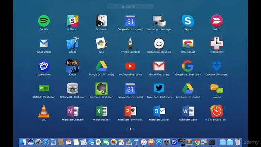Launch YouTube (First user)
Image resolution: width=261 pixels, height=147 pixels.
[130, 66]
